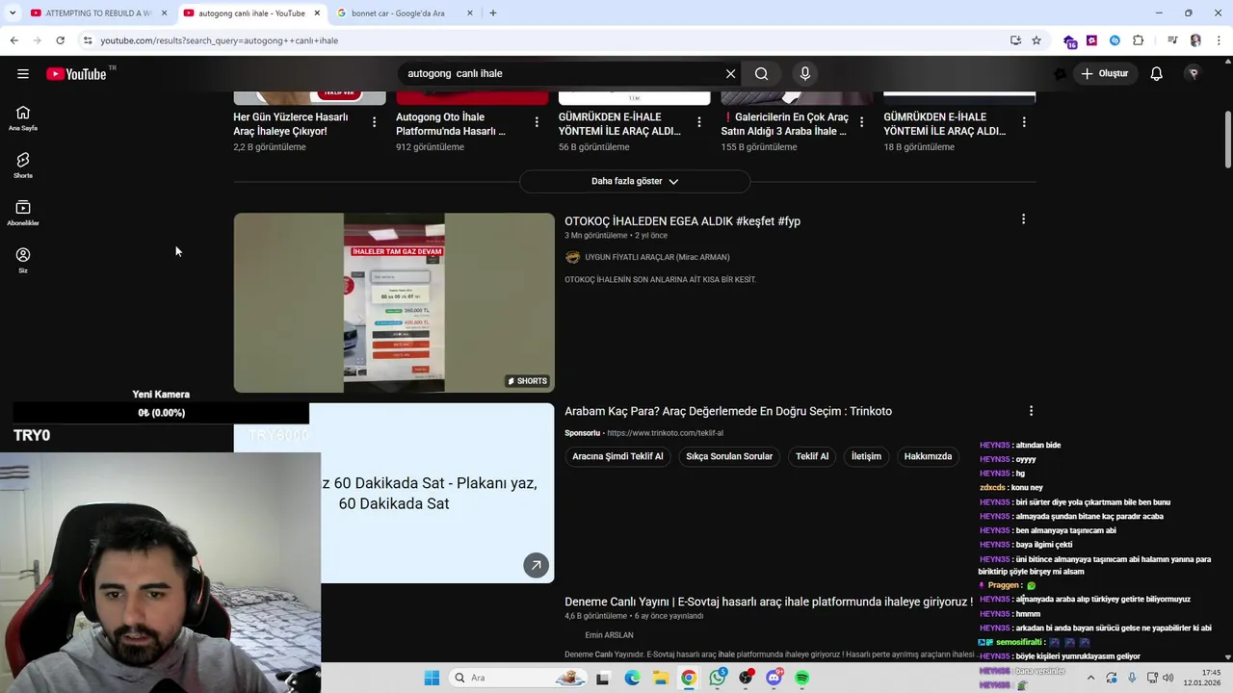Bookmark this page with the star
The width and height of the screenshot is (1233, 693).
pos(1036,40)
